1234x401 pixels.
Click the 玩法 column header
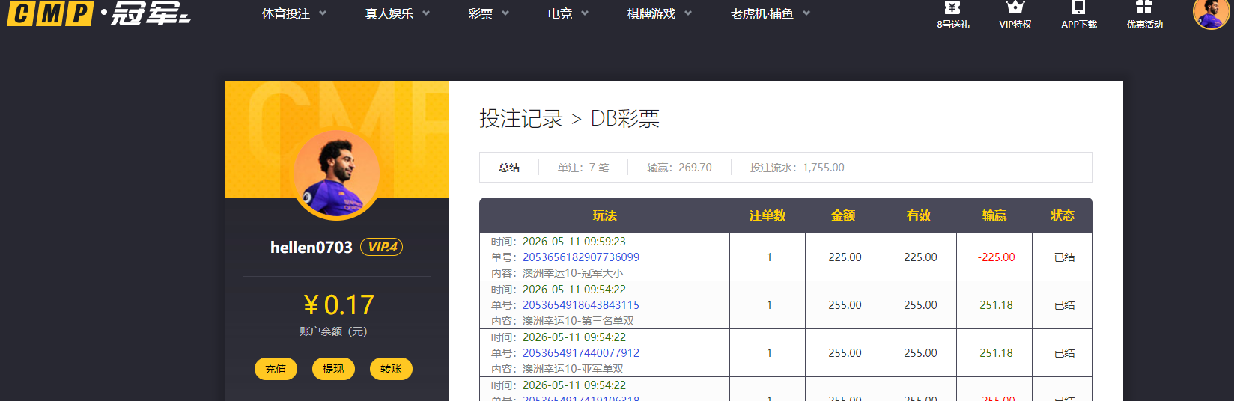604,215
